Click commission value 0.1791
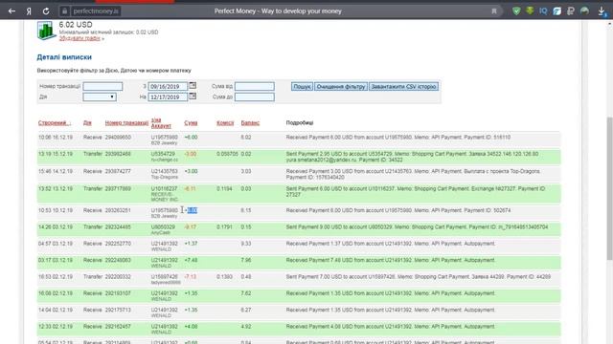The height and width of the screenshot is (344, 613). point(224,227)
